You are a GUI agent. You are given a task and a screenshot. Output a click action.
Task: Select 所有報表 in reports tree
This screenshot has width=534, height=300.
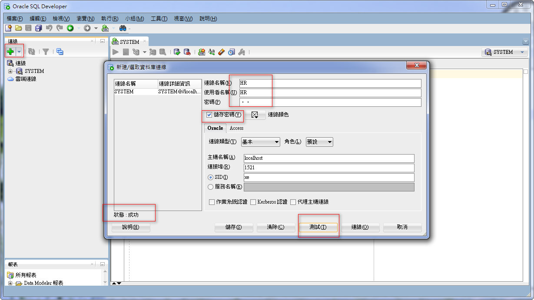(x=26, y=275)
